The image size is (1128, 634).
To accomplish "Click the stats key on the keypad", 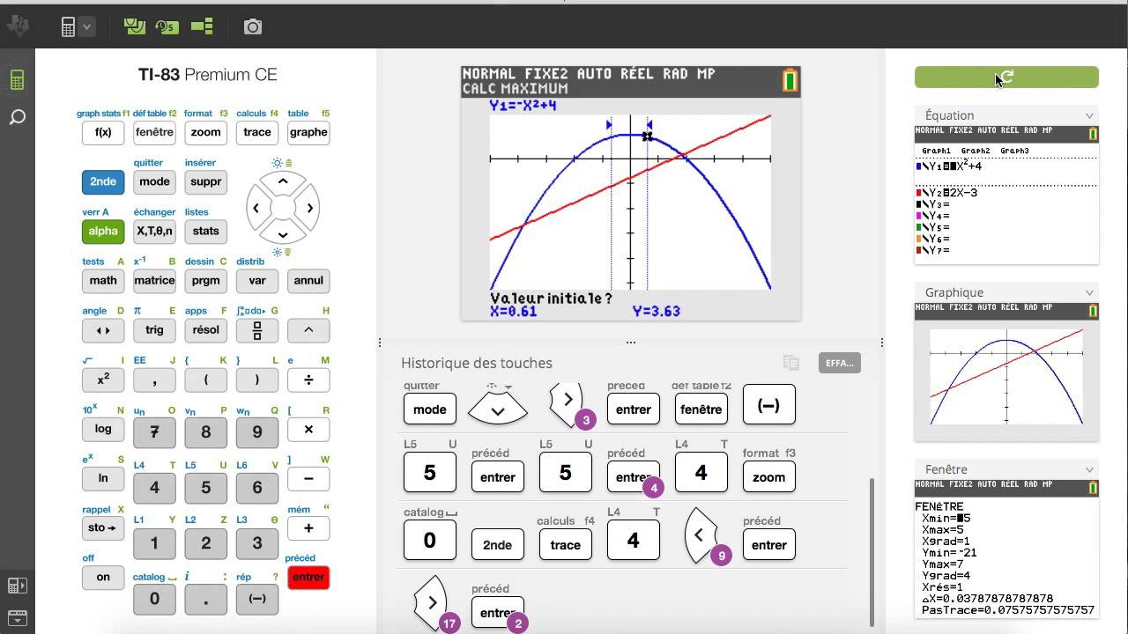I will (205, 231).
